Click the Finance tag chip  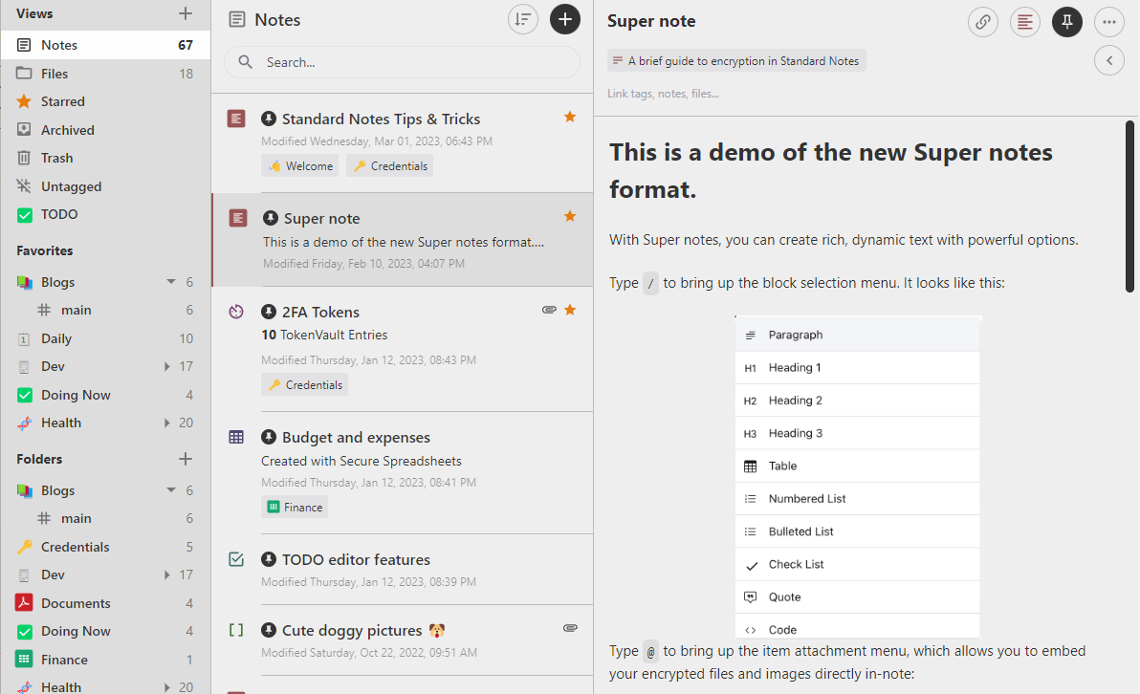[295, 508]
